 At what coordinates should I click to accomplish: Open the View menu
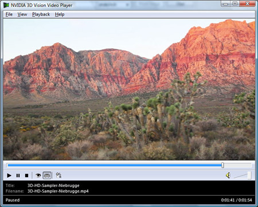[22, 14]
